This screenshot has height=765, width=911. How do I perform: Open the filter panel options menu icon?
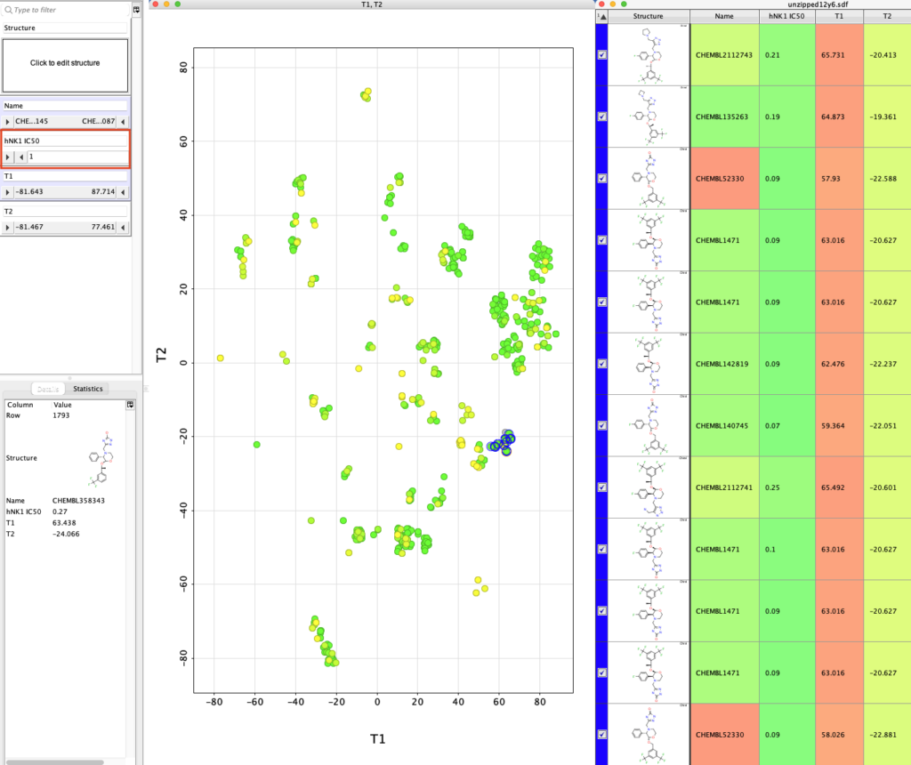(136, 10)
